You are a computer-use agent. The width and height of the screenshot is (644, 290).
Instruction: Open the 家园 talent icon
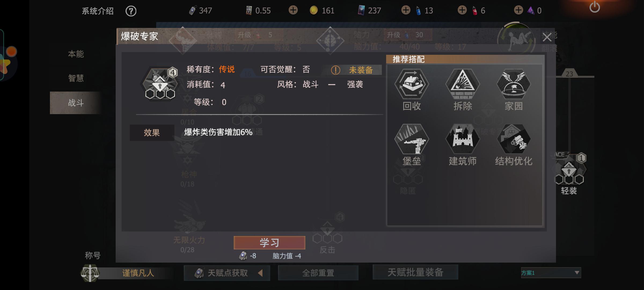click(x=514, y=84)
